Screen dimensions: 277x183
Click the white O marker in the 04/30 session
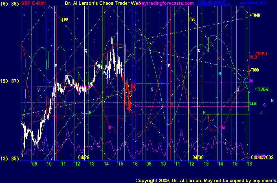199,50
